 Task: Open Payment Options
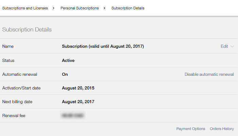coord(191,129)
